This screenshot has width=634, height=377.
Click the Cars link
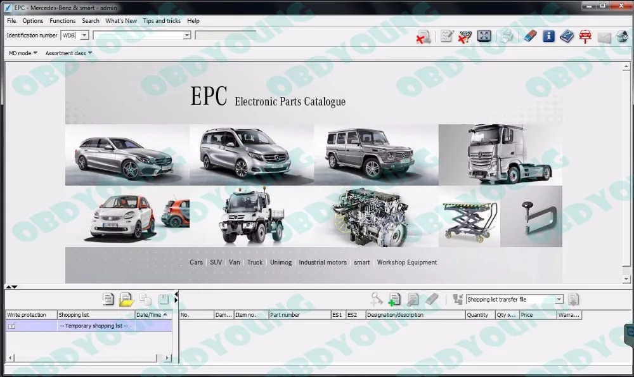coord(196,262)
